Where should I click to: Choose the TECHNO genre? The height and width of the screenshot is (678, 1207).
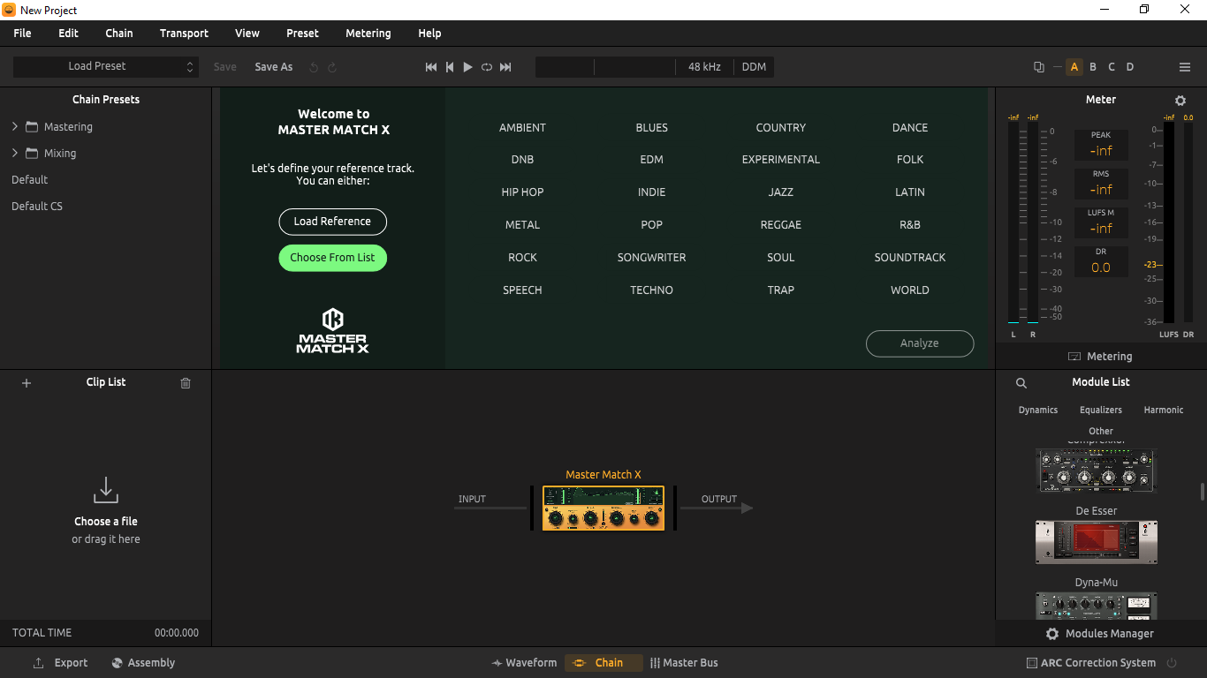[651, 290]
